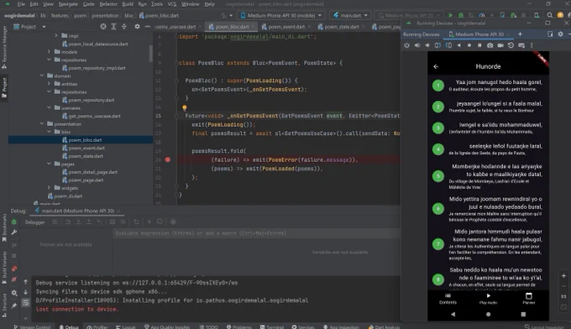Expand the entities folder
The width and height of the screenshot is (571, 329).
[x=50, y=84]
